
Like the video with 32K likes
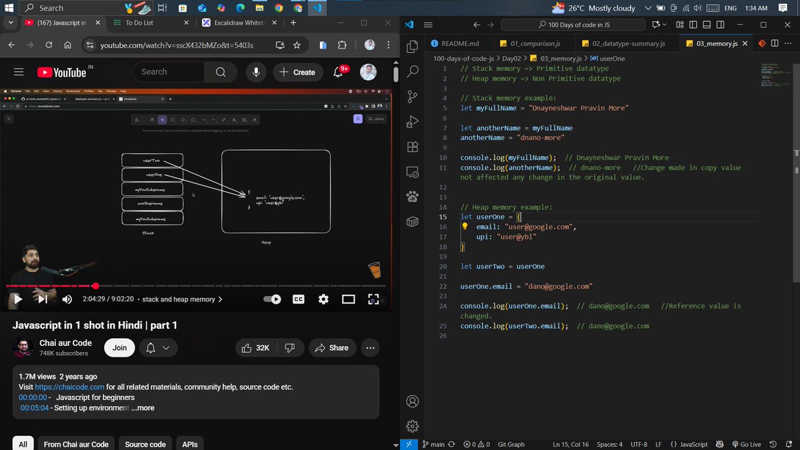[255, 347]
